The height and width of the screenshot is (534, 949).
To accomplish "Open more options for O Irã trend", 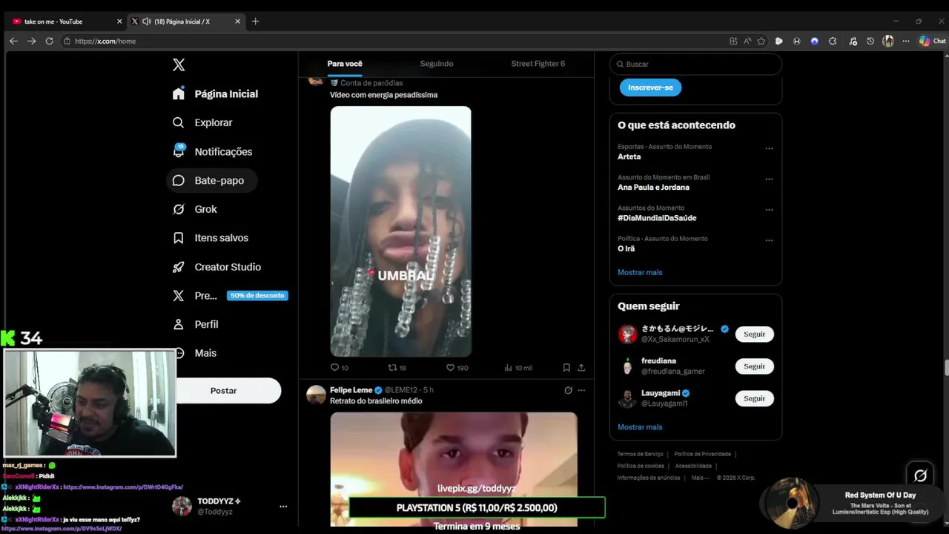I will point(769,240).
